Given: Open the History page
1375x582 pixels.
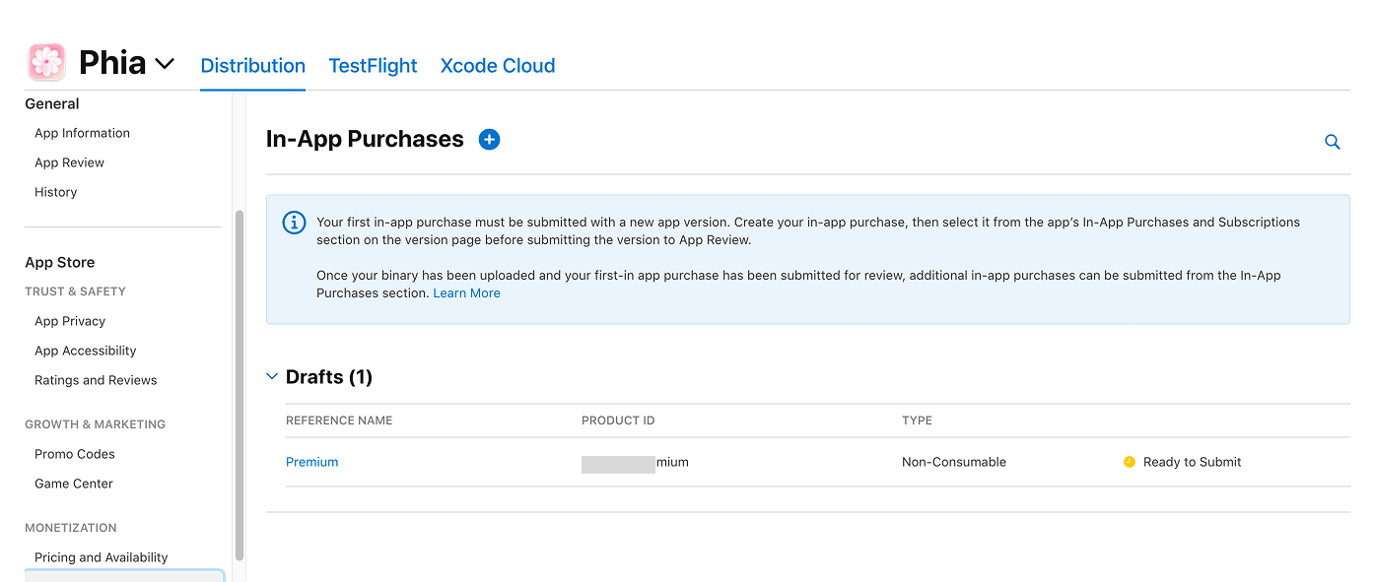Looking at the screenshot, I should point(55,192).
